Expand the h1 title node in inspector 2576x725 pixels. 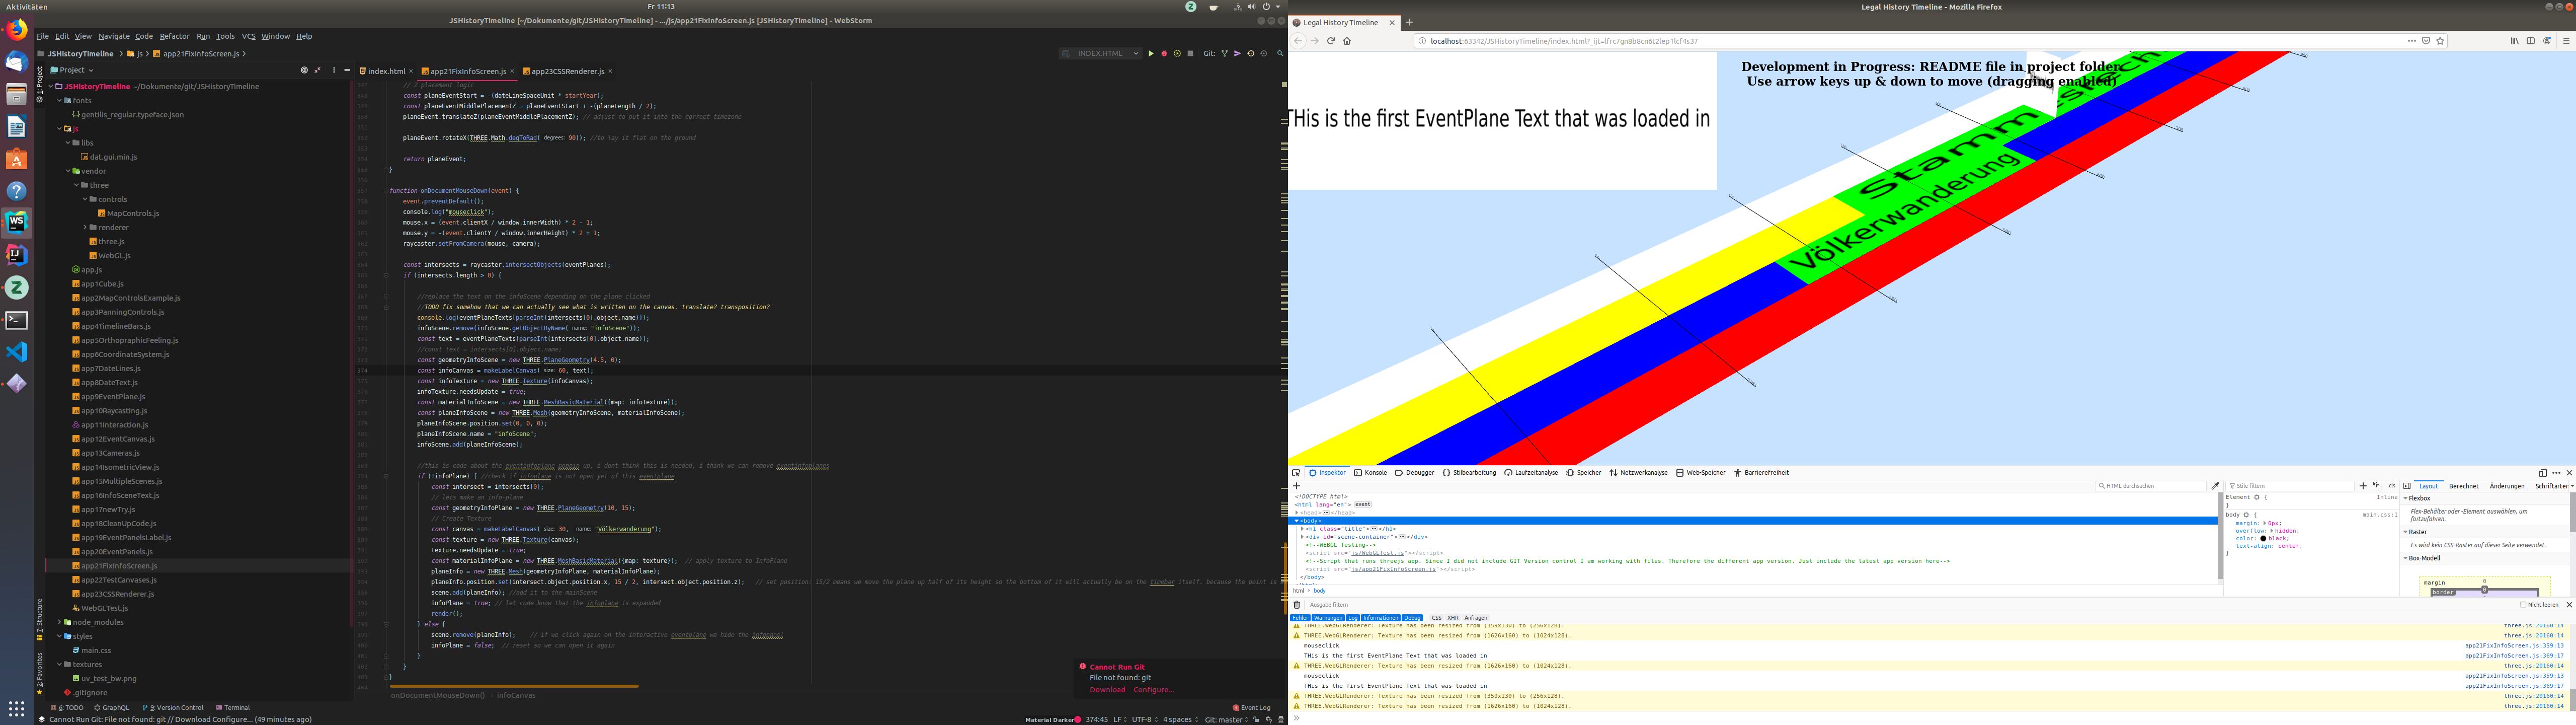tap(1302, 529)
